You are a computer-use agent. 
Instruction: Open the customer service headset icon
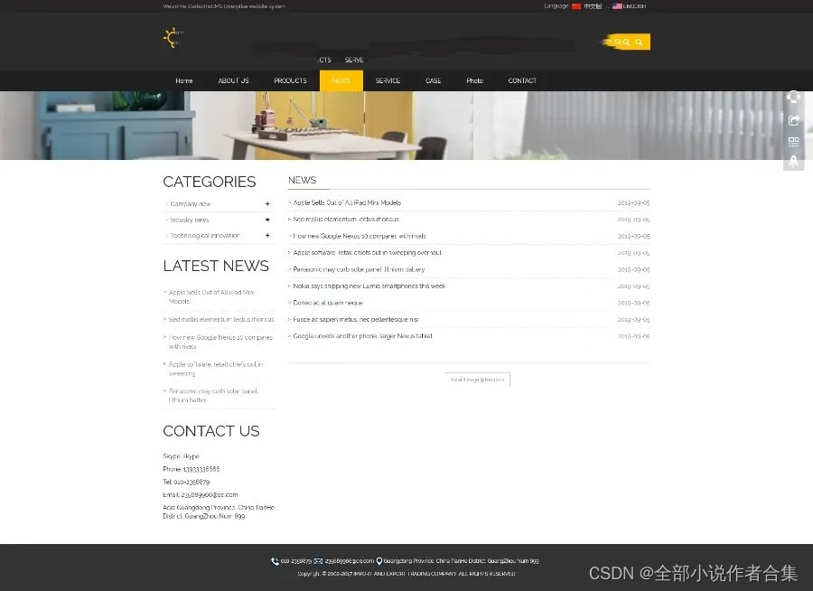794,97
